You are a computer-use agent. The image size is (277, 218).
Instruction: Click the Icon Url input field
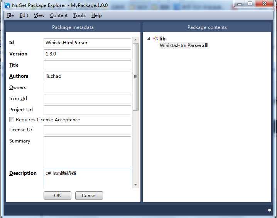[x=87, y=99]
